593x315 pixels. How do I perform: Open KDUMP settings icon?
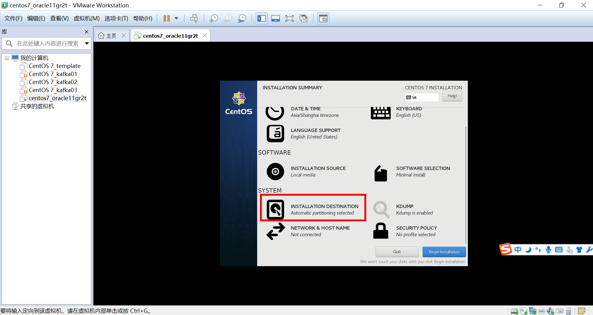[x=381, y=210]
